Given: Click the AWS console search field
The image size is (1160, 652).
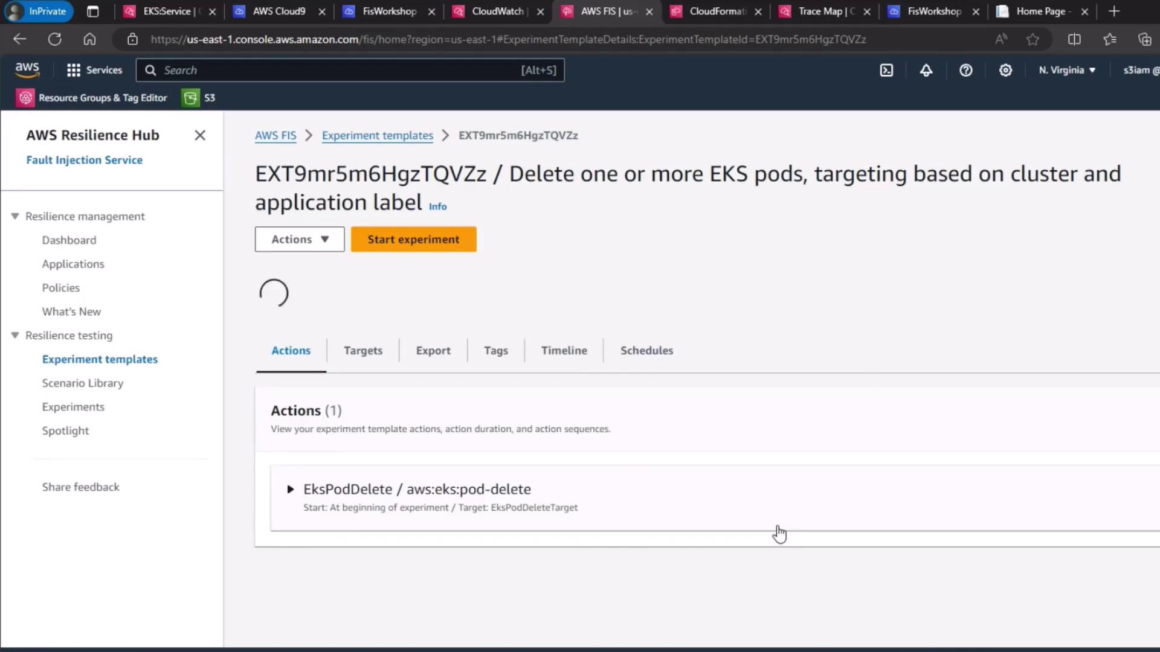Looking at the screenshot, I should click(350, 70).
